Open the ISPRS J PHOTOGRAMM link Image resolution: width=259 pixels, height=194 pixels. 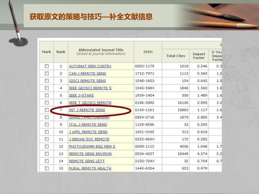(x=89, y=117)
